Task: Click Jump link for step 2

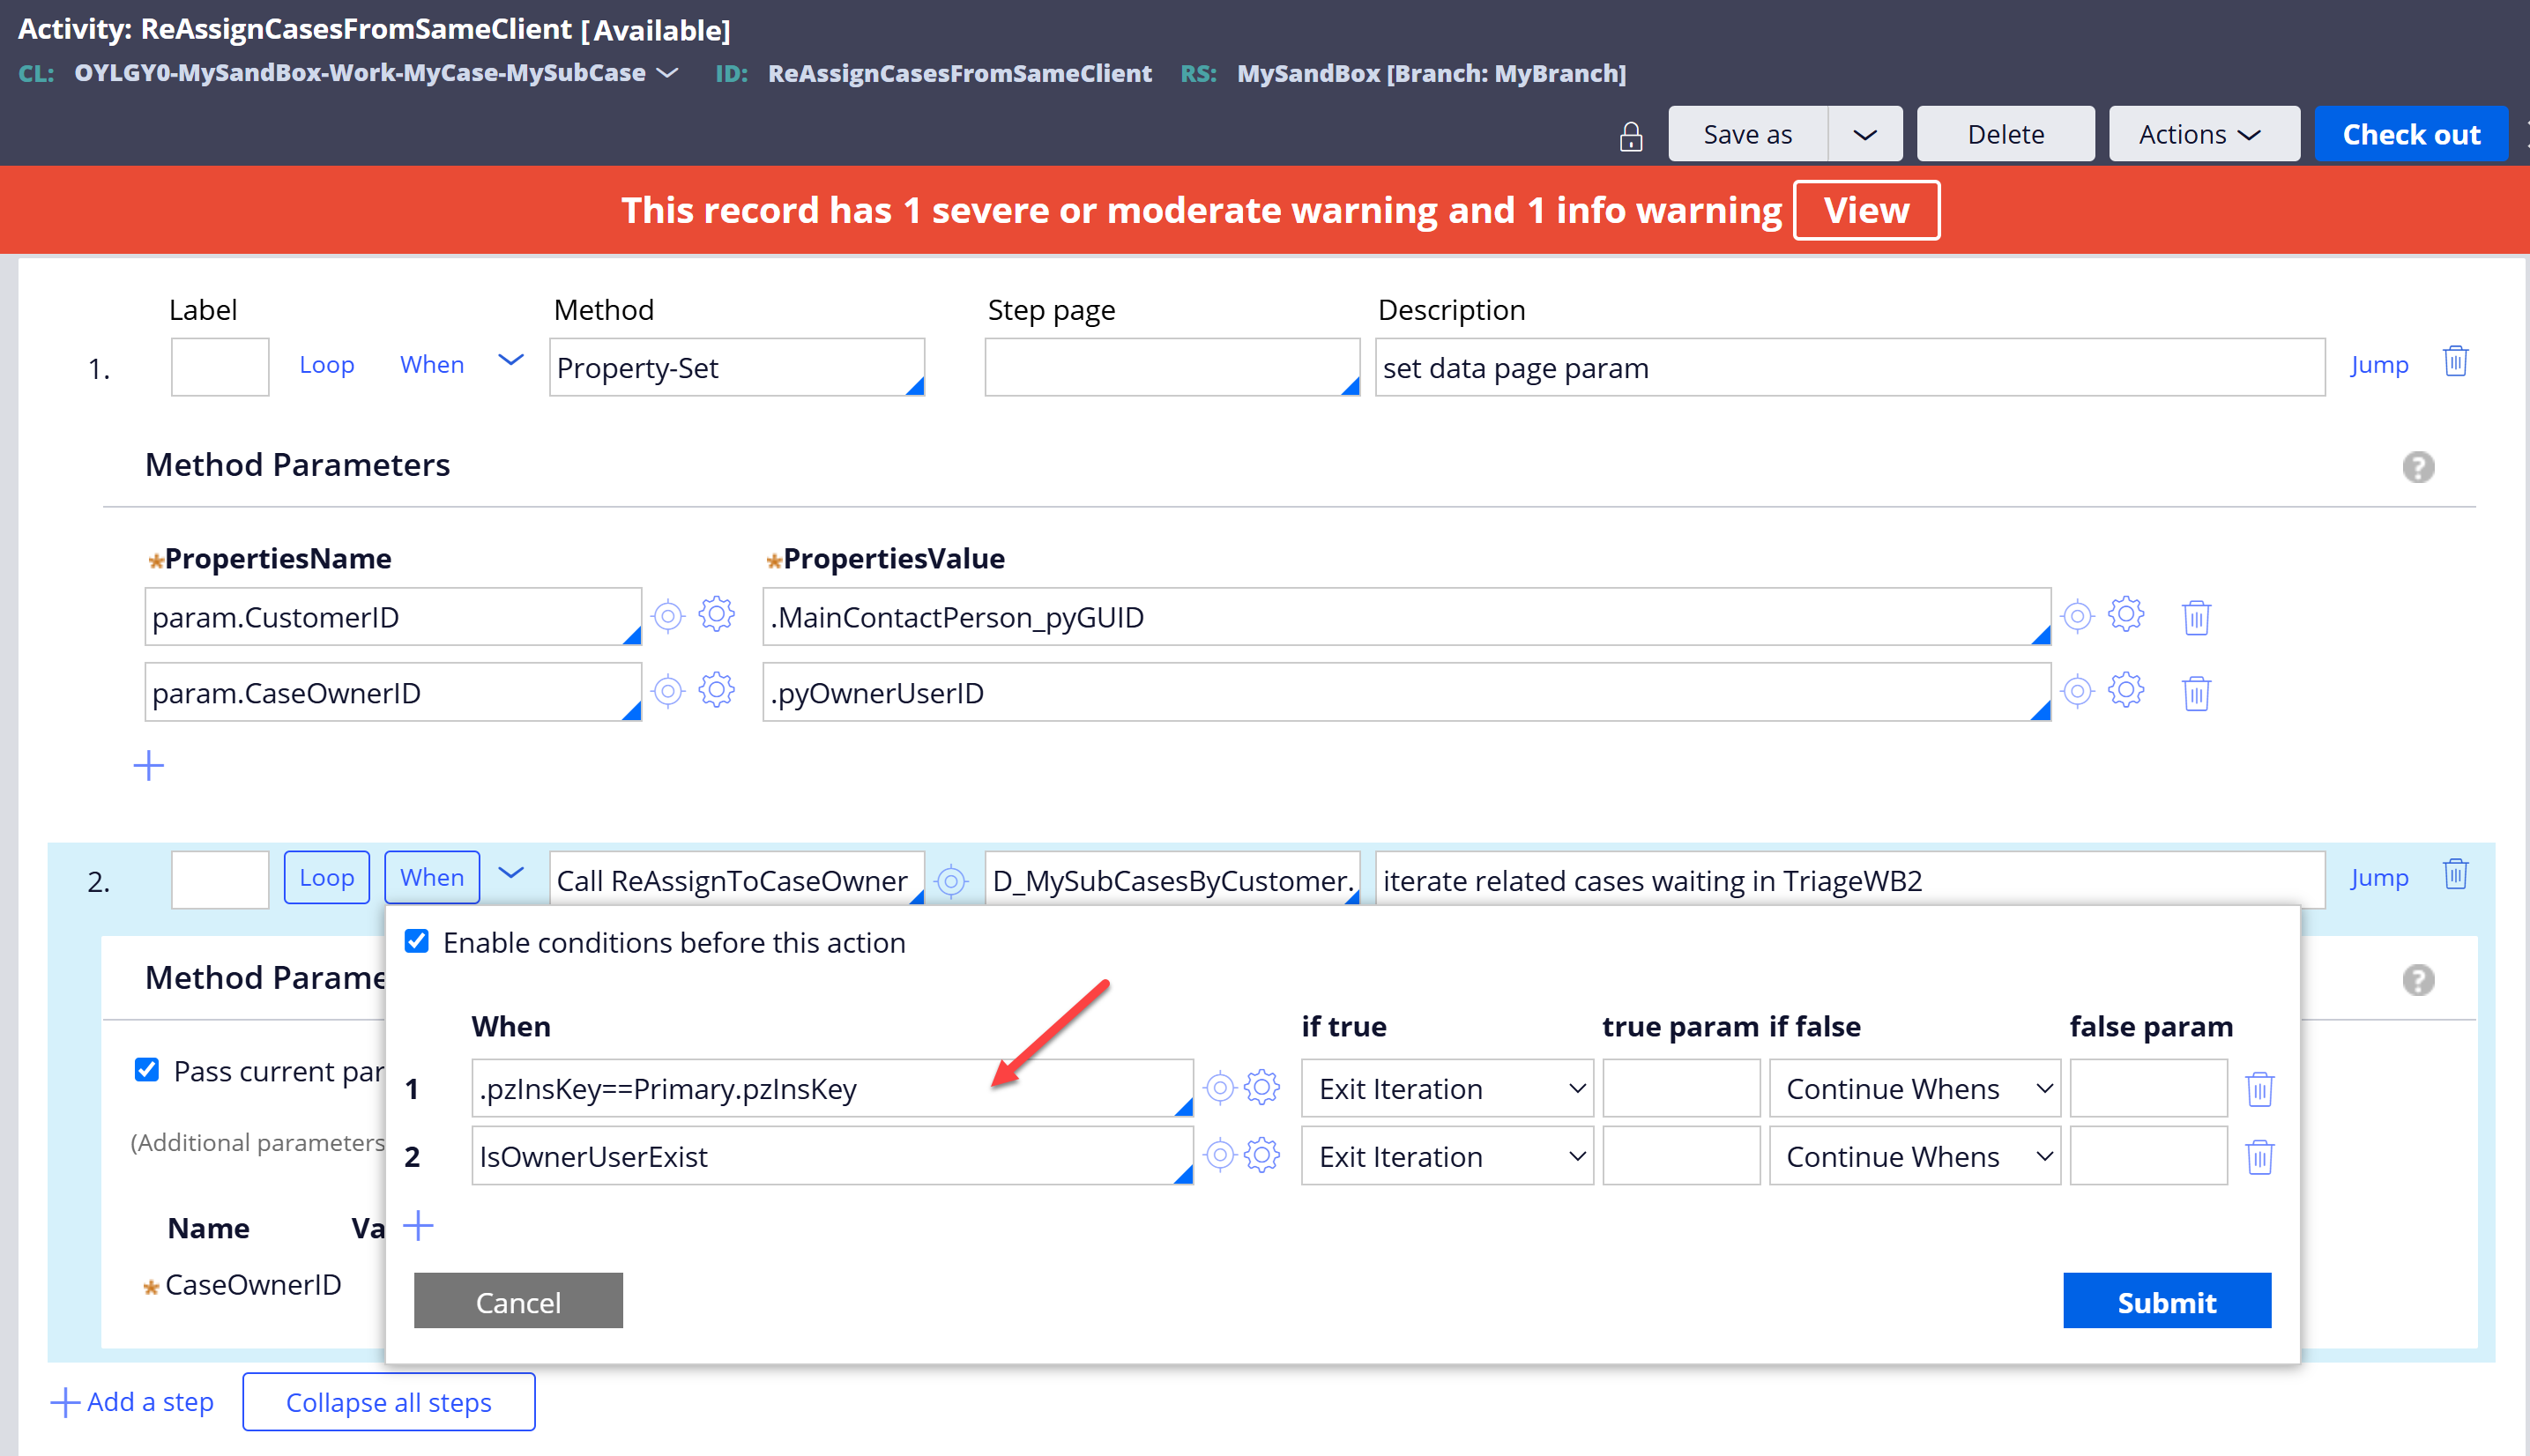Action: pyautogui.click(x=2379, y=878)
